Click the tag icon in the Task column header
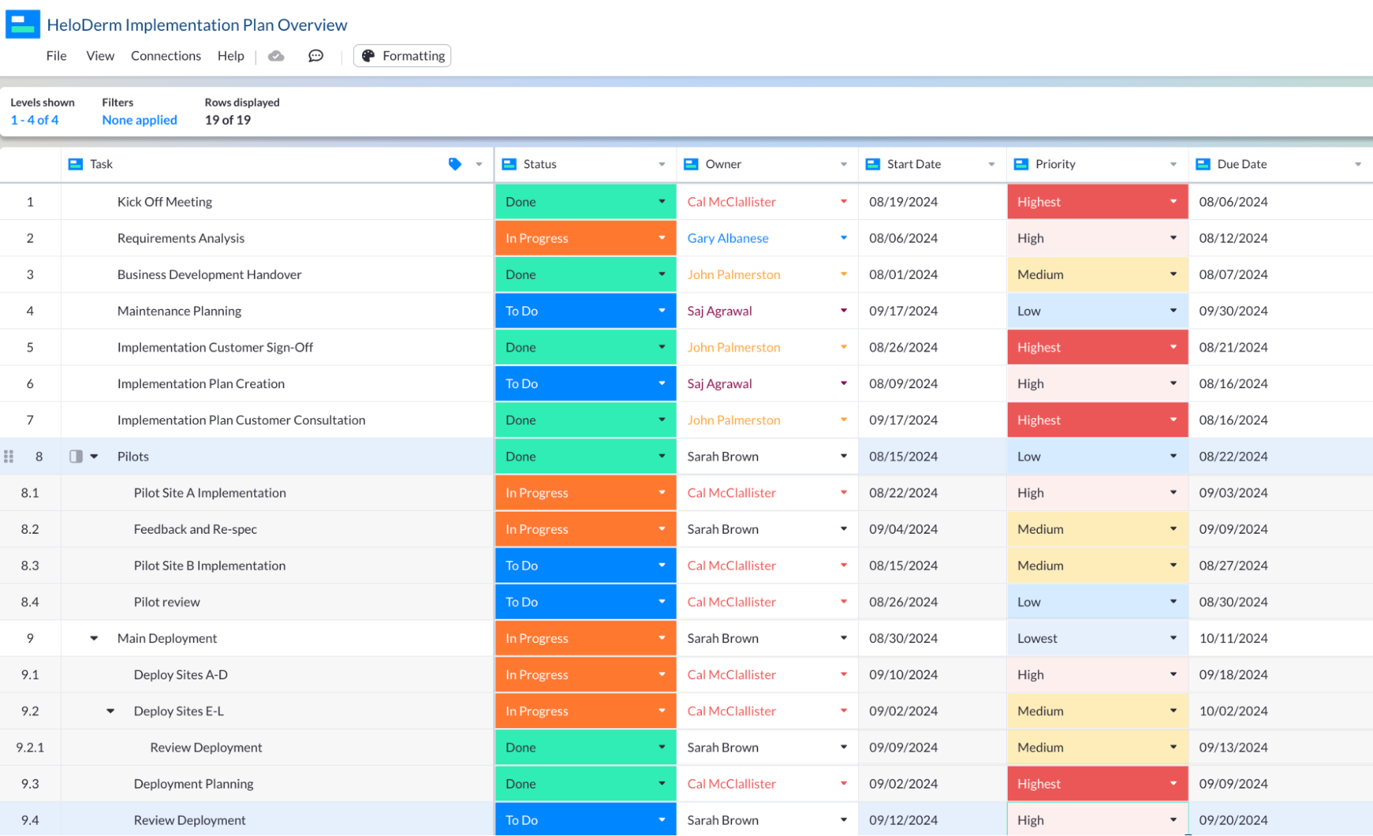The width and height of the screenshot is (1373, 836). coord(454,164)
